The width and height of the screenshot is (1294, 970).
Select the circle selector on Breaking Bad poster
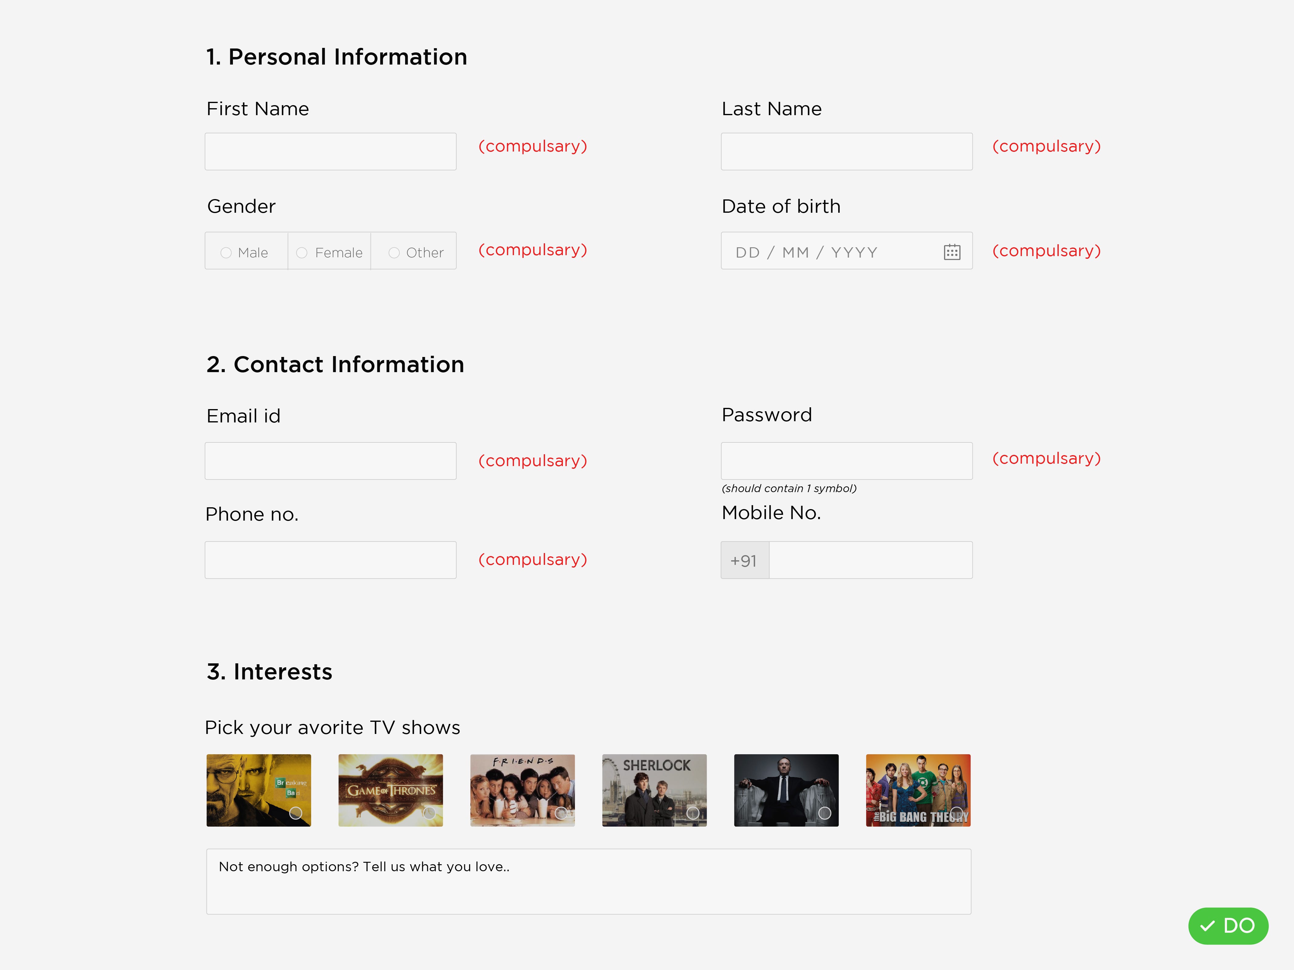coord(297,812)
